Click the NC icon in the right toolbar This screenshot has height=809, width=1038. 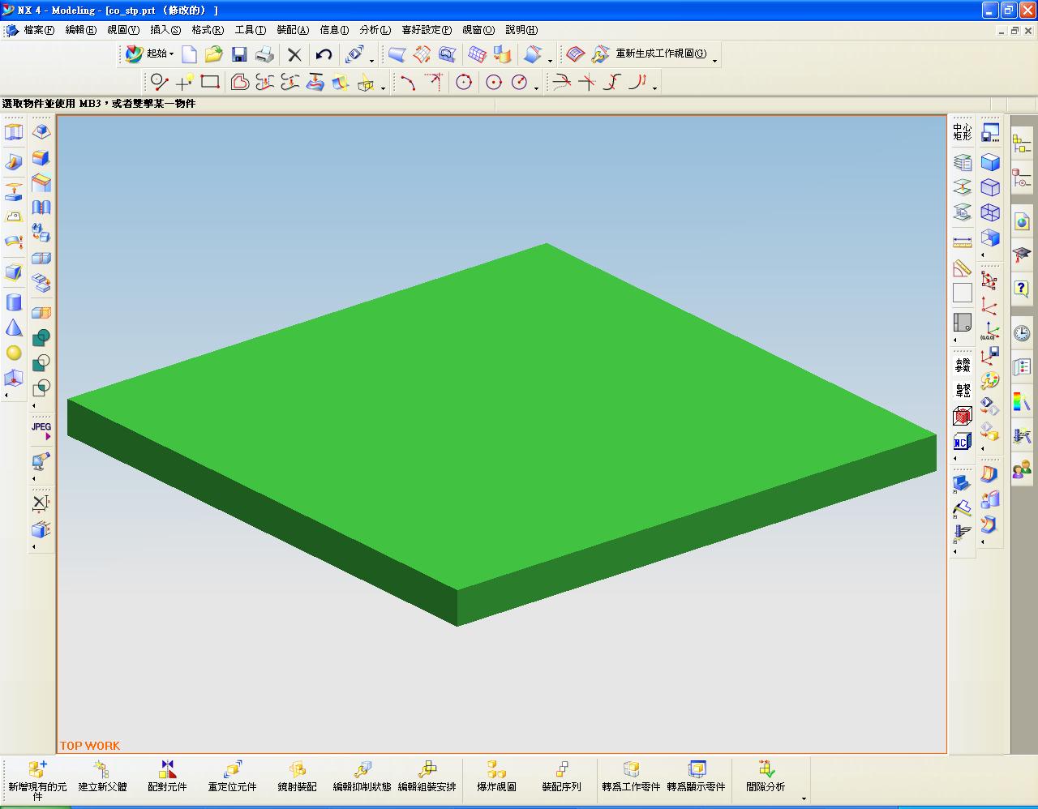tap(963, 442)
